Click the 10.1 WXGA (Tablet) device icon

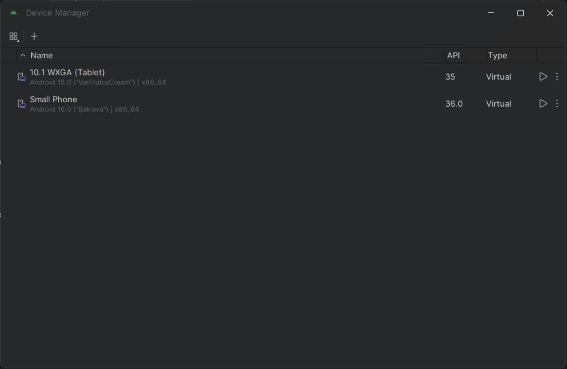click(x=21, y=77)
